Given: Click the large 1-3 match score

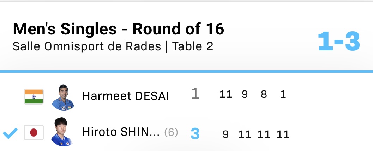Looking at the screenshot, I should 339,42.
